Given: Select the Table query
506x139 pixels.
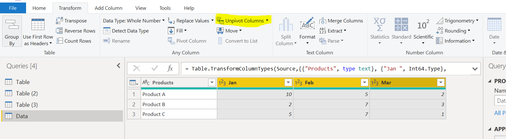Looking at the screenshot, I should click(x=62, y=82).
